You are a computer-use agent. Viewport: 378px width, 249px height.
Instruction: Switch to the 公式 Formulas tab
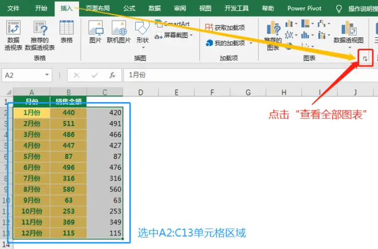tap(129, 9)
